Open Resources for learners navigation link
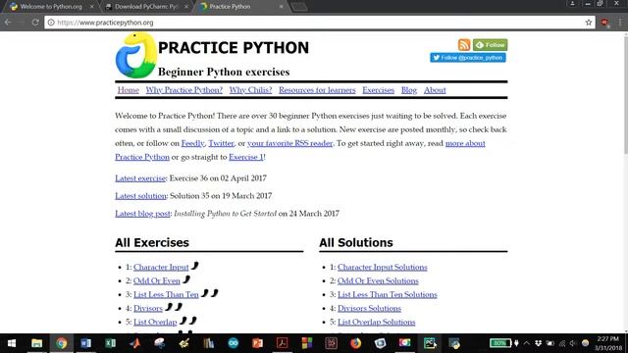 pyautogui.click(x=317, y=90)
